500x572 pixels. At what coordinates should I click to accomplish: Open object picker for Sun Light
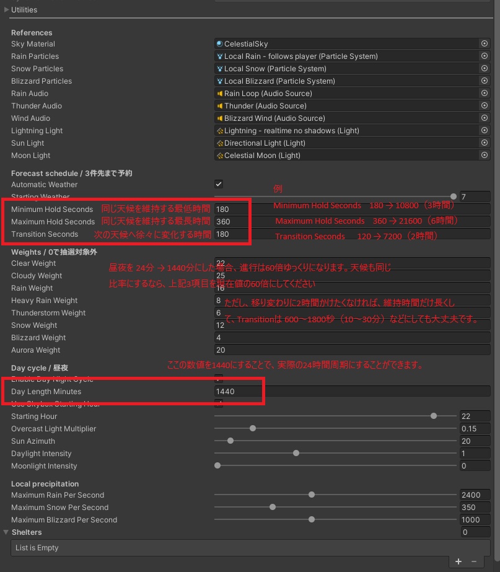pos(485,143)
